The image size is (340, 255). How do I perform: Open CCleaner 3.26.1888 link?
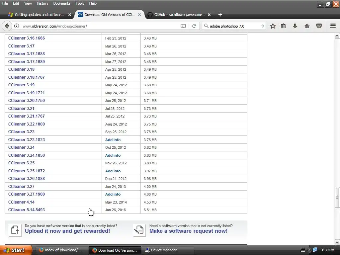pyautogui.click(x=27, y=179)
